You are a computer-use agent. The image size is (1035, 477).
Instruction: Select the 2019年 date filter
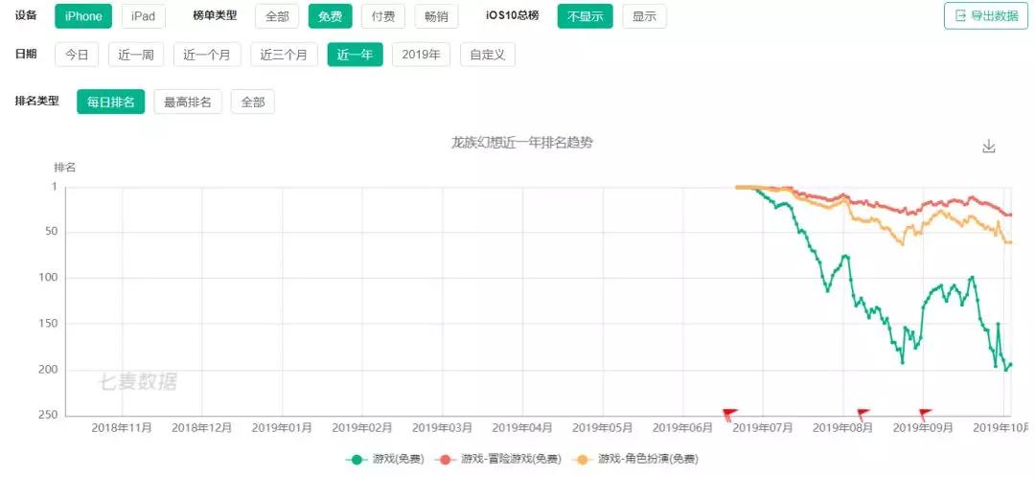[x=421, y=55]
